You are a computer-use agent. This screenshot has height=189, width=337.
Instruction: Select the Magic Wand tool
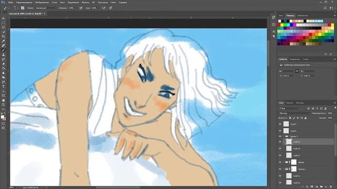pos(3,32)
